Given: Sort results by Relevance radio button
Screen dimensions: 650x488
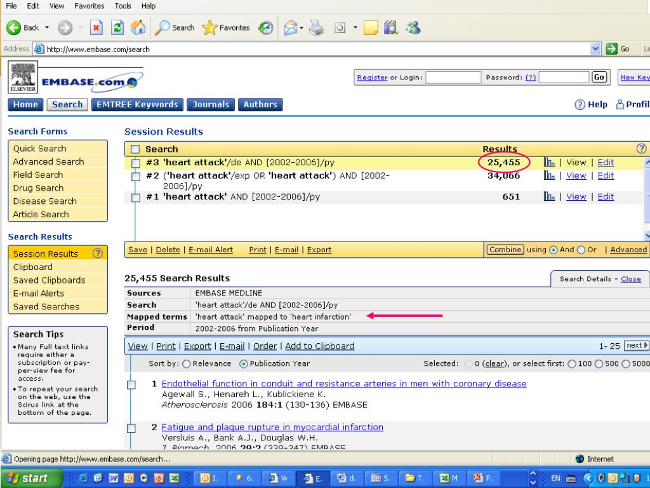Looking at the screenshot, I should coord(187,364).
